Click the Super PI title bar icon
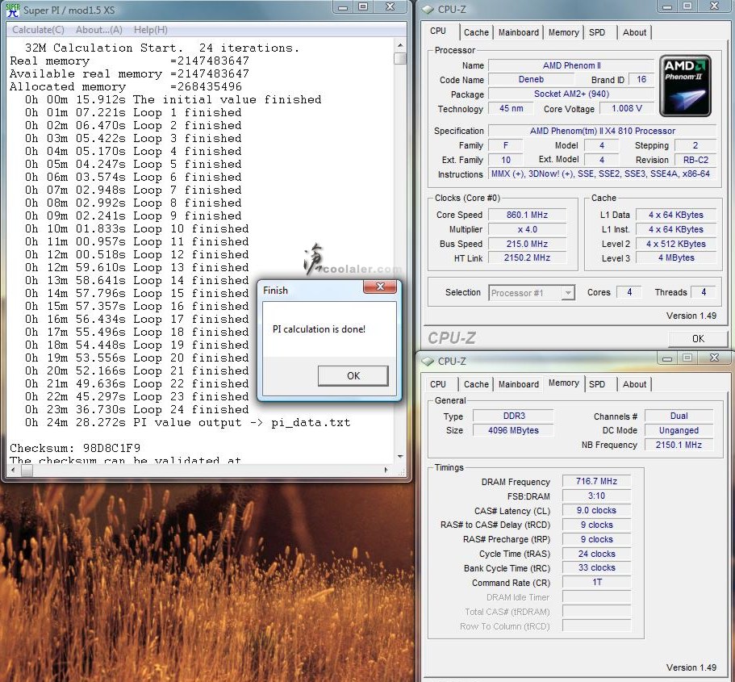Screen dimensions: 735x682 point(13,10)
